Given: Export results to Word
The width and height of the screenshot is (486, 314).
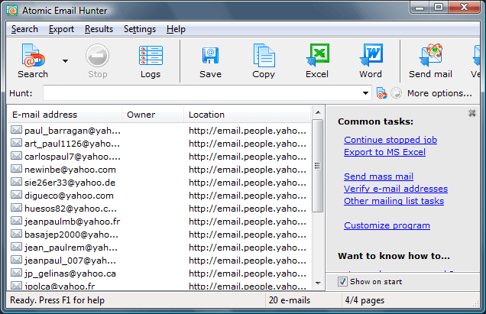Looking at the screenshot, I should [x=371, y=61].
